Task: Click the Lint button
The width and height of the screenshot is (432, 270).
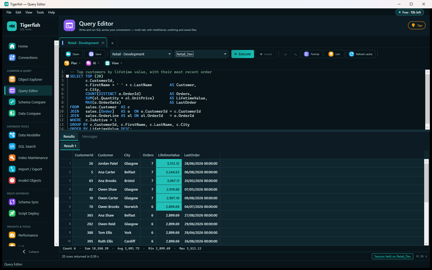Action: tap(334, 54)
